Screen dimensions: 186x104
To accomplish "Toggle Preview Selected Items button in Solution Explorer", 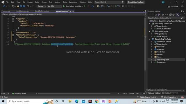I will 178,15.
